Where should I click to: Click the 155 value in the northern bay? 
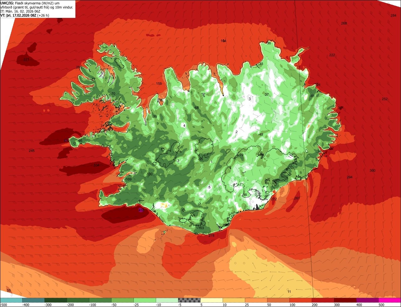(159, 83)
